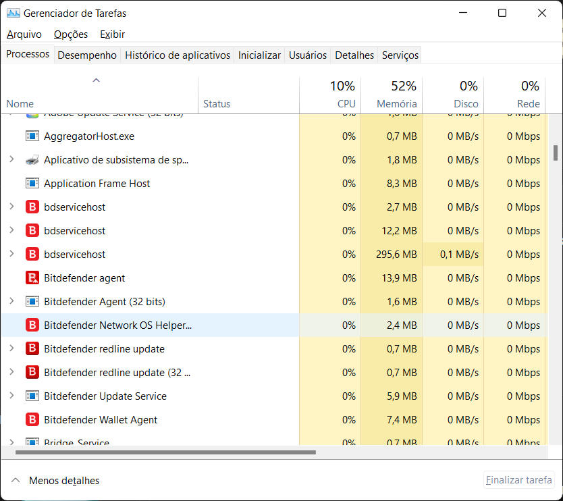Expand Bitdefender redline update group
Image resolution: width=563 pixels, height=501 pixels.
(x=11, y=348)
